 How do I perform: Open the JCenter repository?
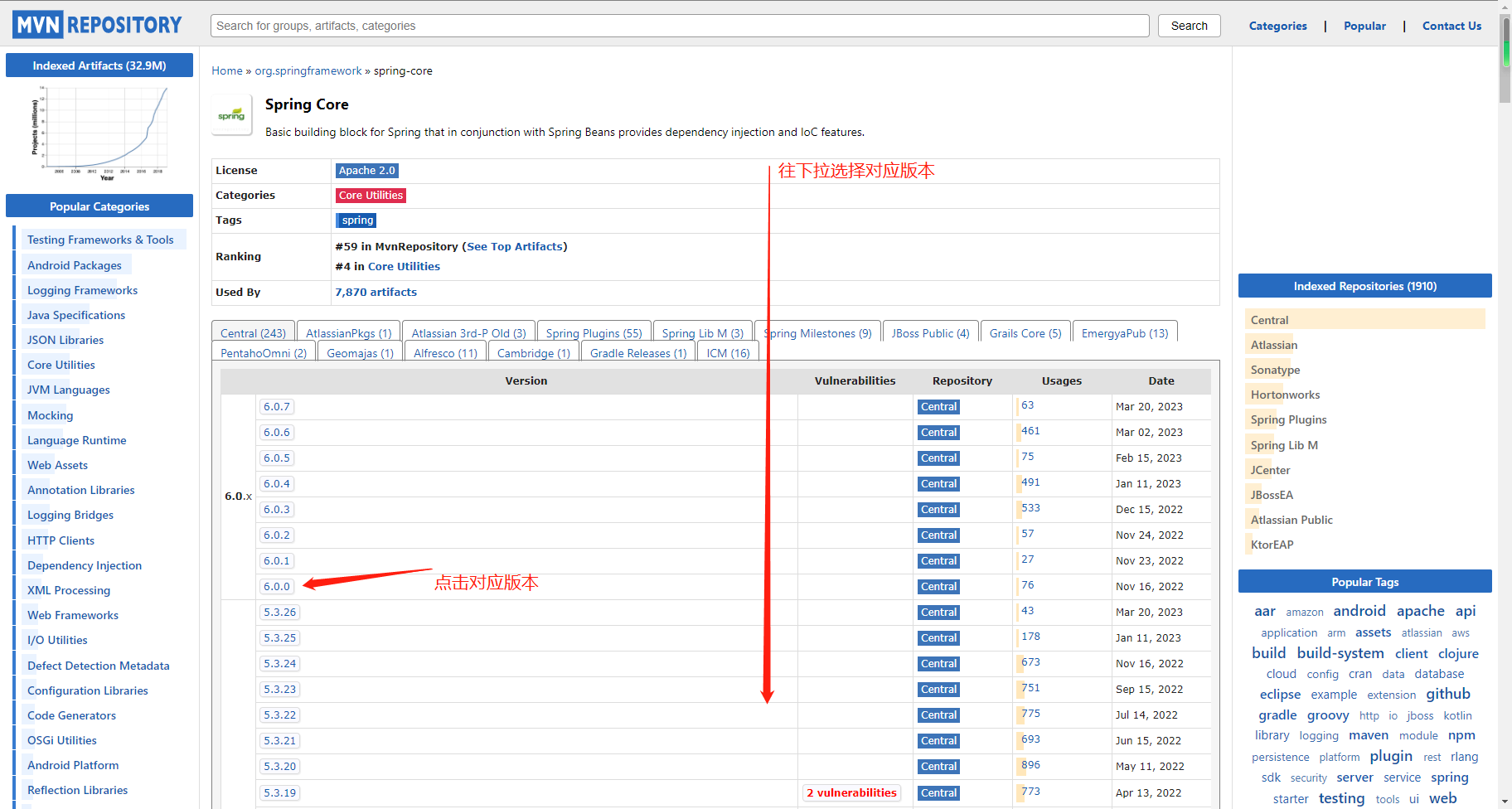[x=1270, y=470]
